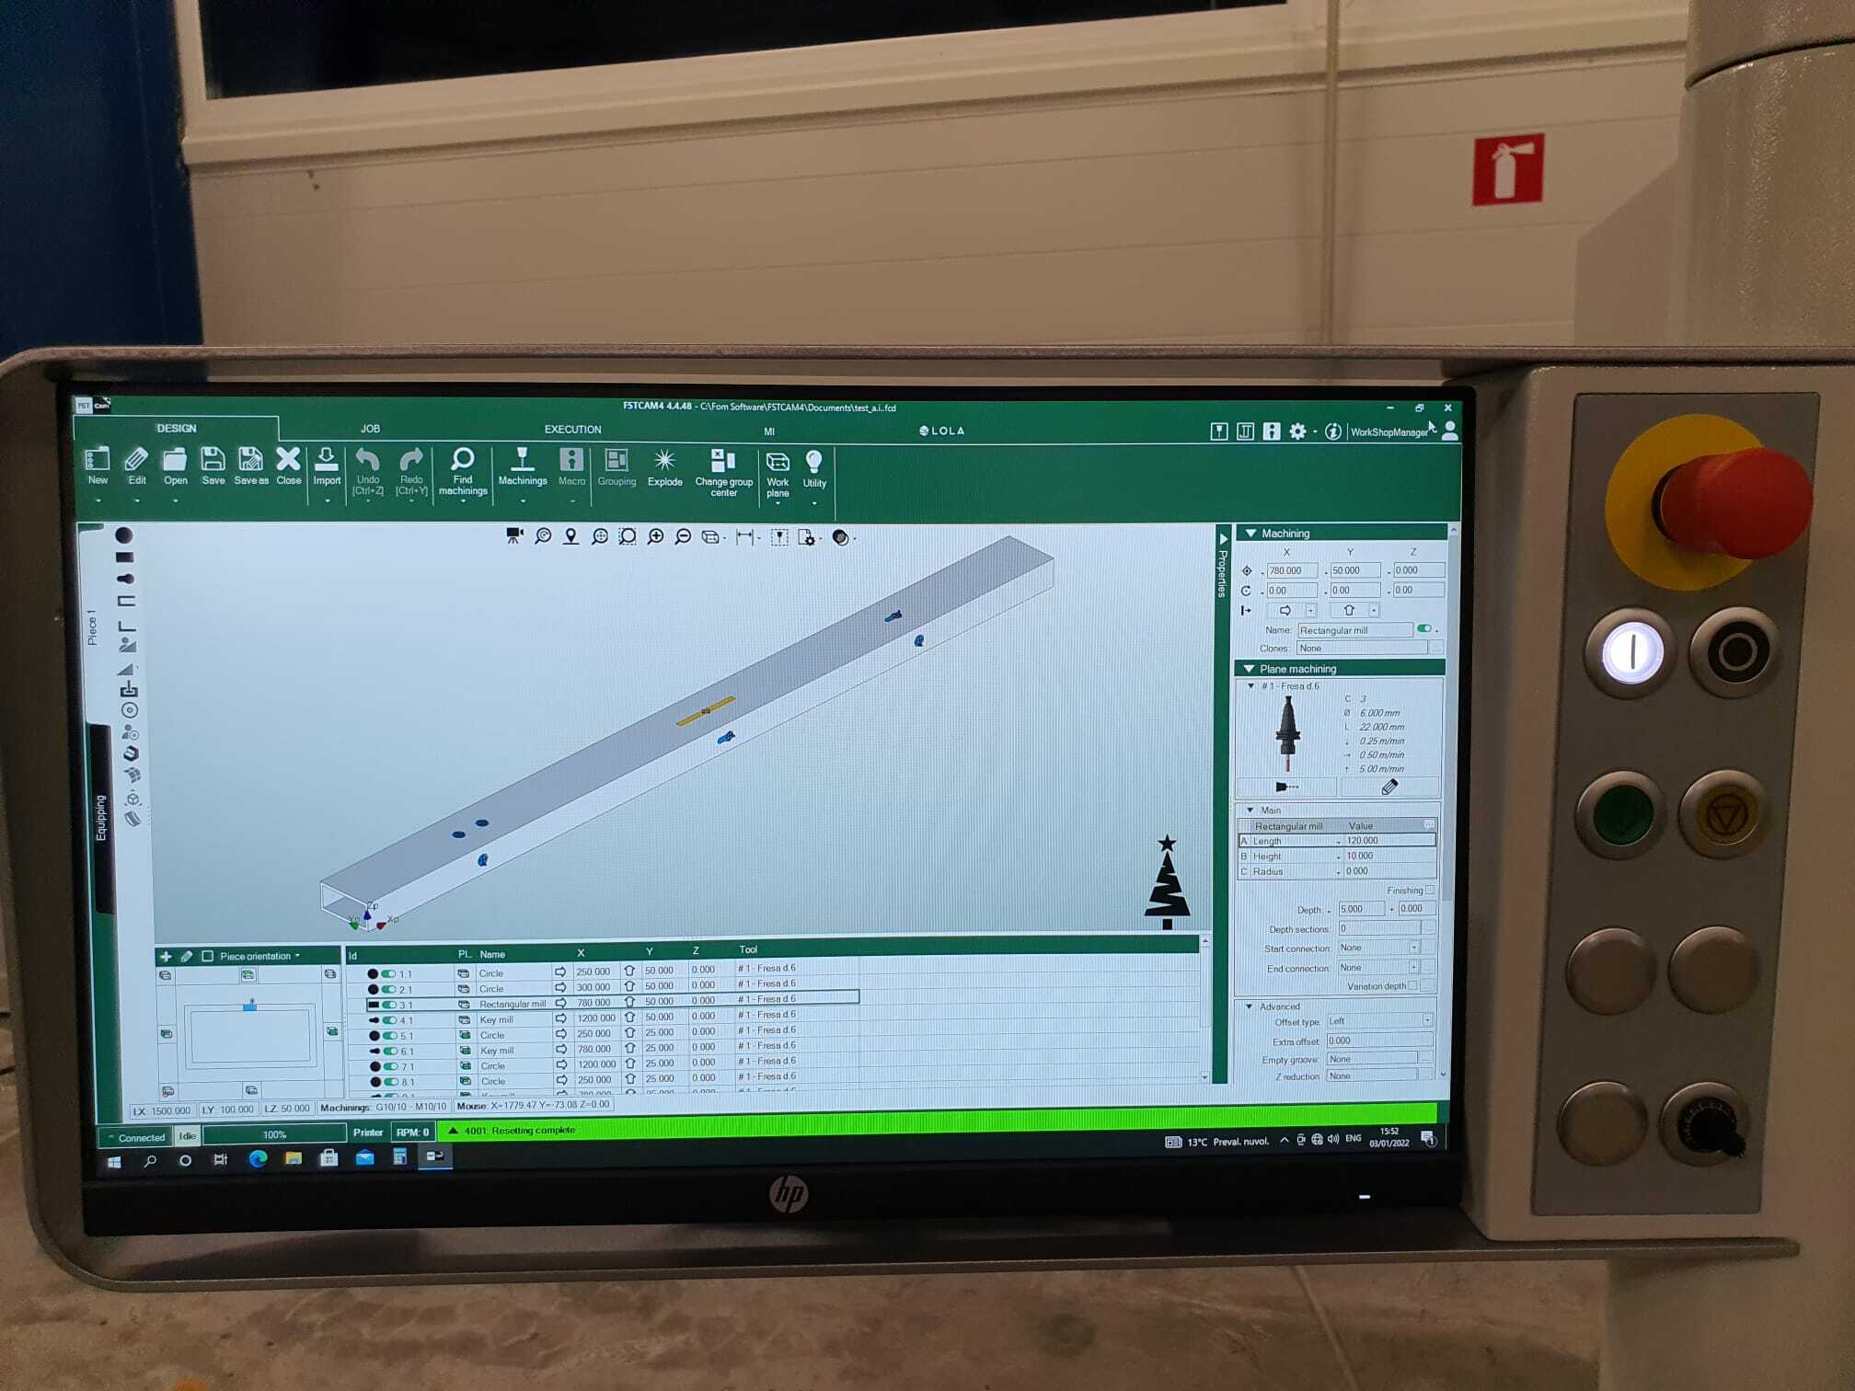Click the tool edit pencil icon
This screenshot has height=1391, width=1855.
click(1389, 787)
